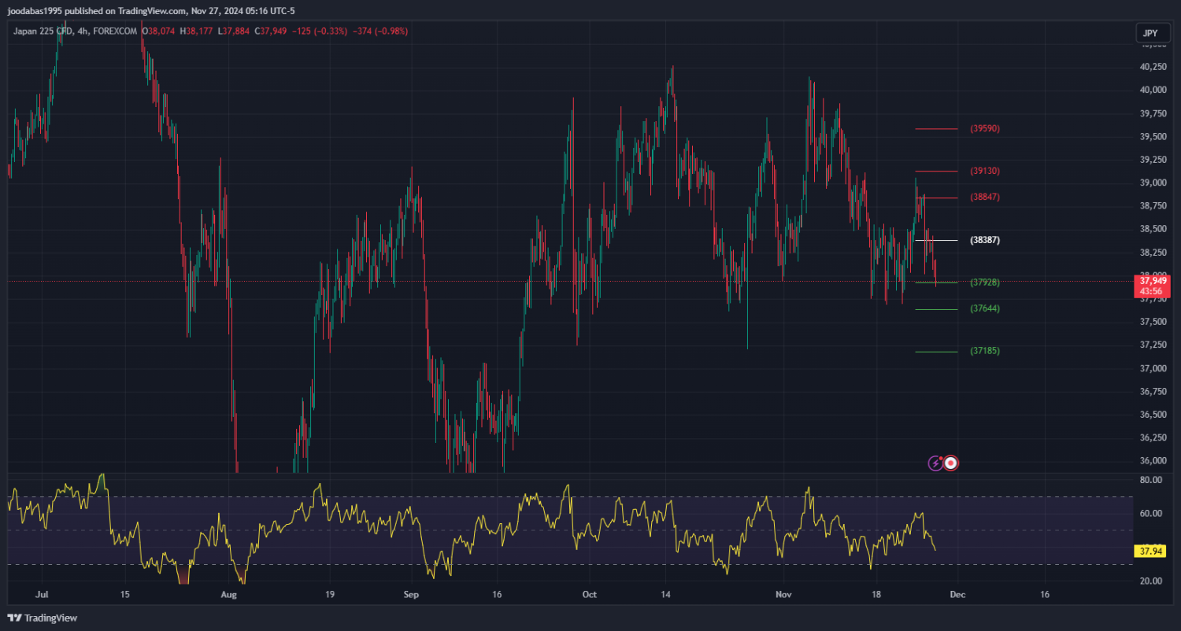Screen dimensions: 1181x631
Task: Select the current price label 37,949
Action: tap(1153, 280)
